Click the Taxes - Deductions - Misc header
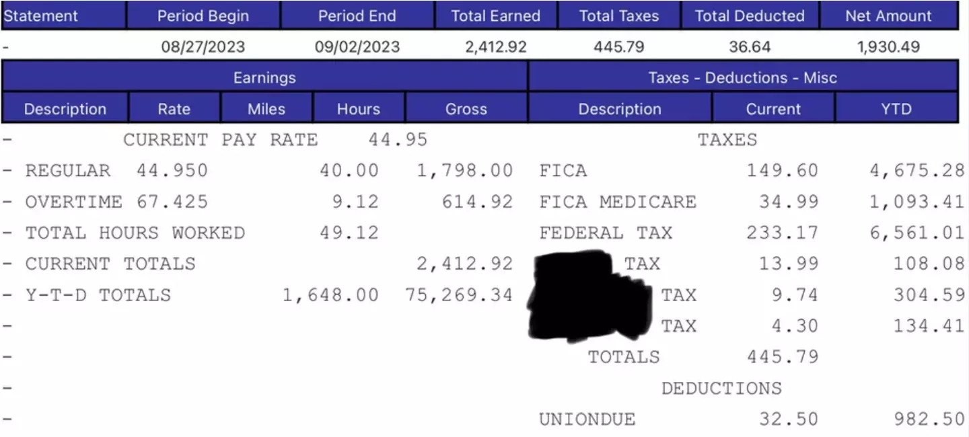 [742, 77]
